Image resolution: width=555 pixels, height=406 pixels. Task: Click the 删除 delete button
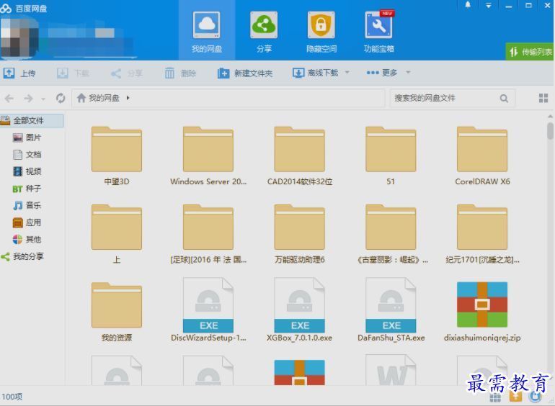180,73
